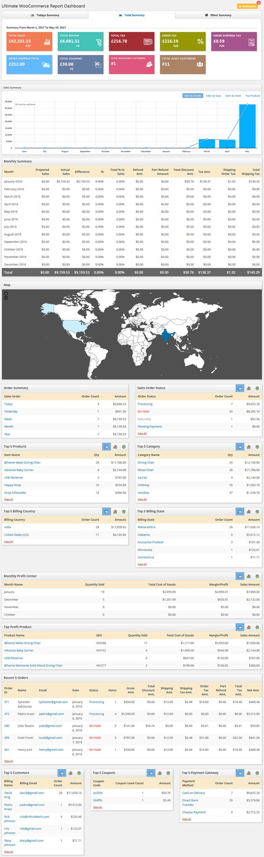Show Top 5 Category bar chart
The height and width of the screenshot is (857, 264).
coord(249,447)
